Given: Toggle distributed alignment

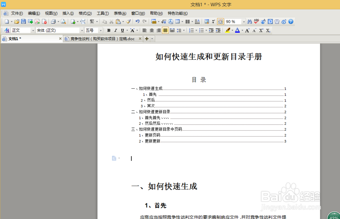Looking at the screenshot, I should [x=172, y=31].
